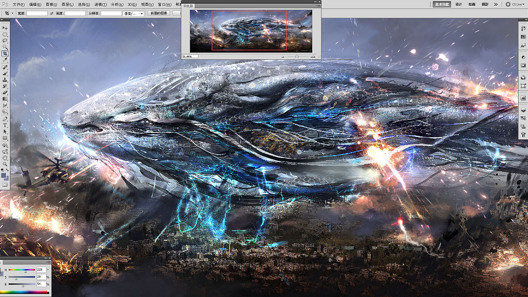The height and width of the screenshot is (297, 528).
Task: Swap width and height values
Action: coord(52,13)
